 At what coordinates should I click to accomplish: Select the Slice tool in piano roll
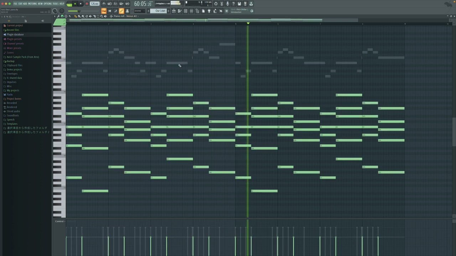94,16
